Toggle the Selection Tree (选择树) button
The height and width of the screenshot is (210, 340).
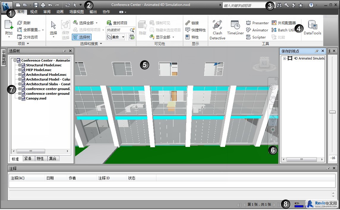pyautogui.click(x=82, y=37)
